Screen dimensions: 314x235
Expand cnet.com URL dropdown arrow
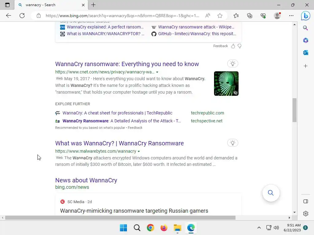tap(157, 72)
